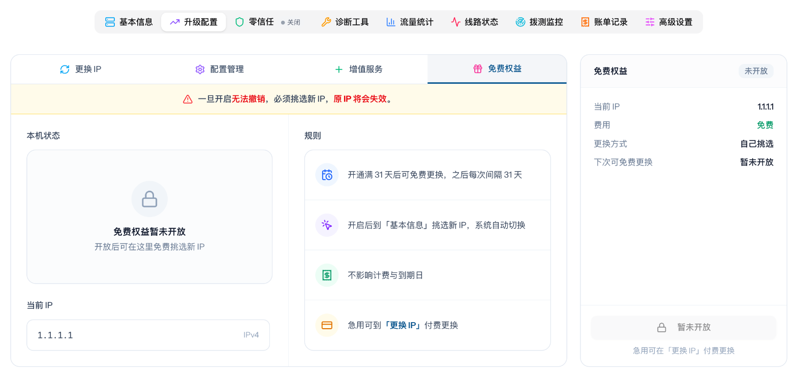Click the trending arrow icon beside 升级配置
Screen dimensions: 797x385
[x=175, y=22]
